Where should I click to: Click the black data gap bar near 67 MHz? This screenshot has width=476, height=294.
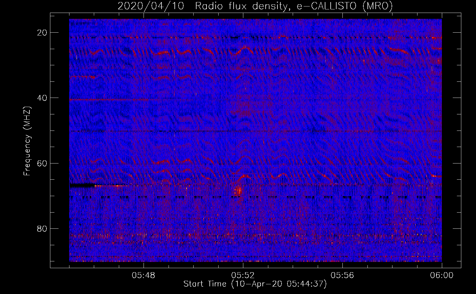(x=82, y=186)
